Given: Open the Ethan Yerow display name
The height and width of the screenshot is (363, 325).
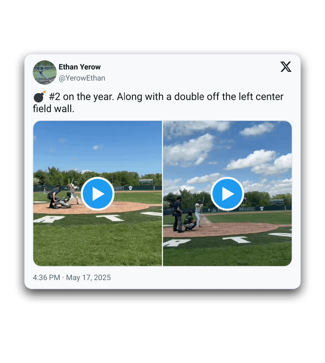Looking at the screenshot, I should (x=79, y=67).
